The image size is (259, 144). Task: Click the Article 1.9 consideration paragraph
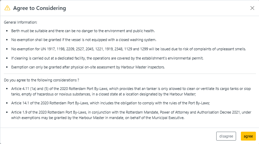(131, 115)
